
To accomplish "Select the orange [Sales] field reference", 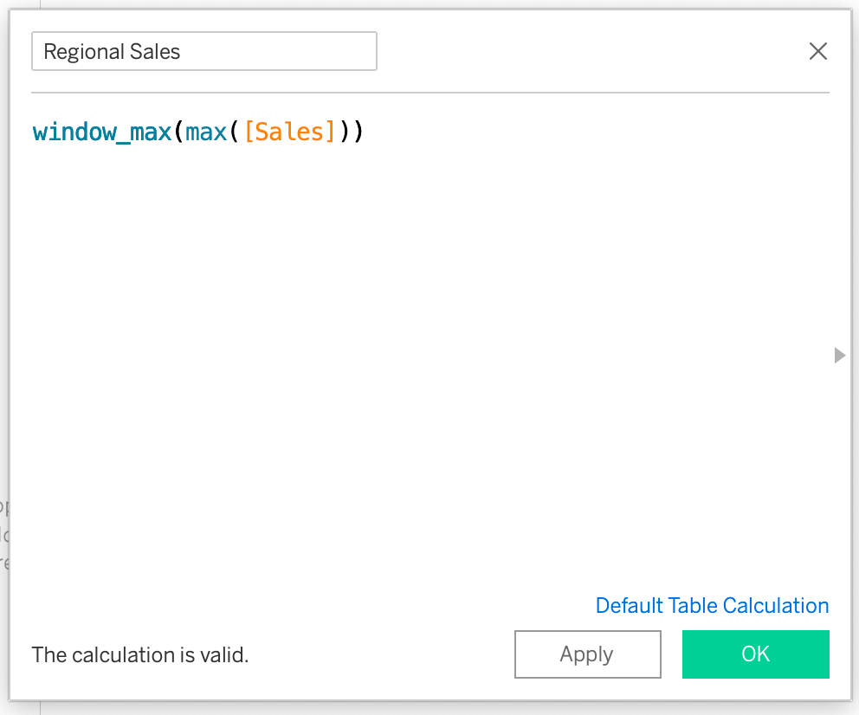I will [x=289, y=132].
